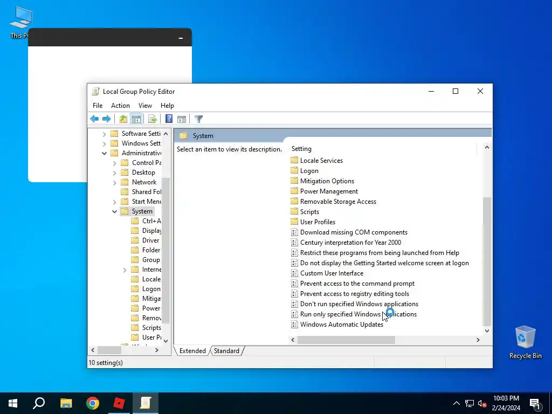Toggle Show/Hide Console Tree toolbar icon
This screenshot has height=414, width=552.
tap(136, 119)
